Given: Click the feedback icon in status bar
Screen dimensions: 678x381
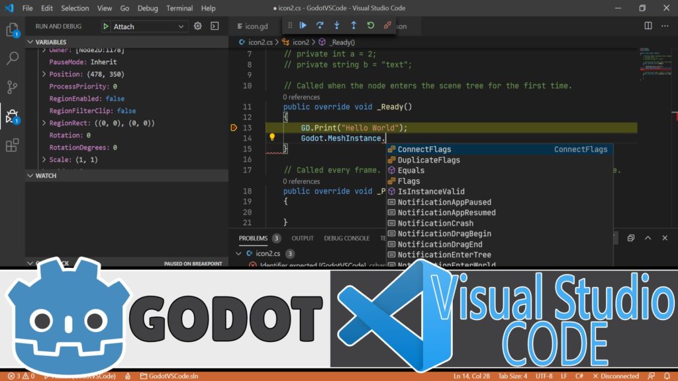Looking at the screenshot, I should 652,376.
